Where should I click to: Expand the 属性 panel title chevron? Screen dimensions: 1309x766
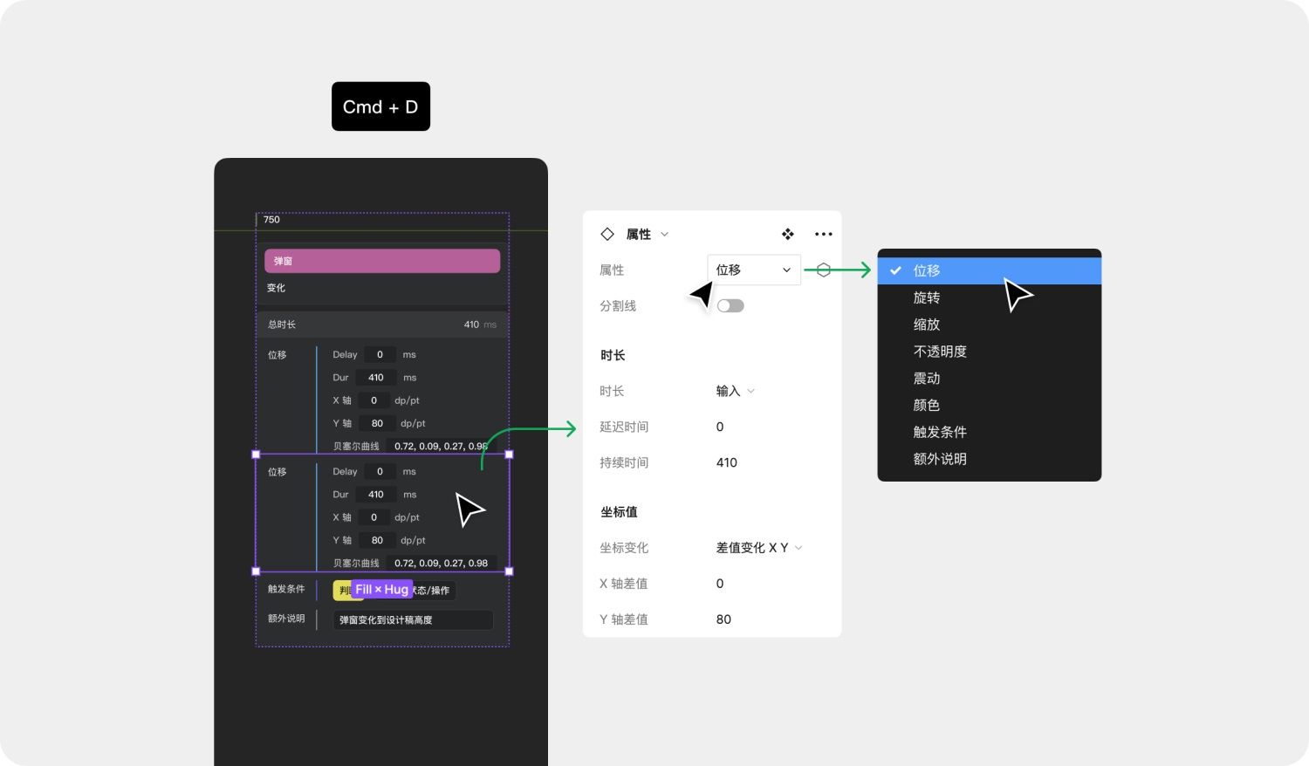(664, 234)
